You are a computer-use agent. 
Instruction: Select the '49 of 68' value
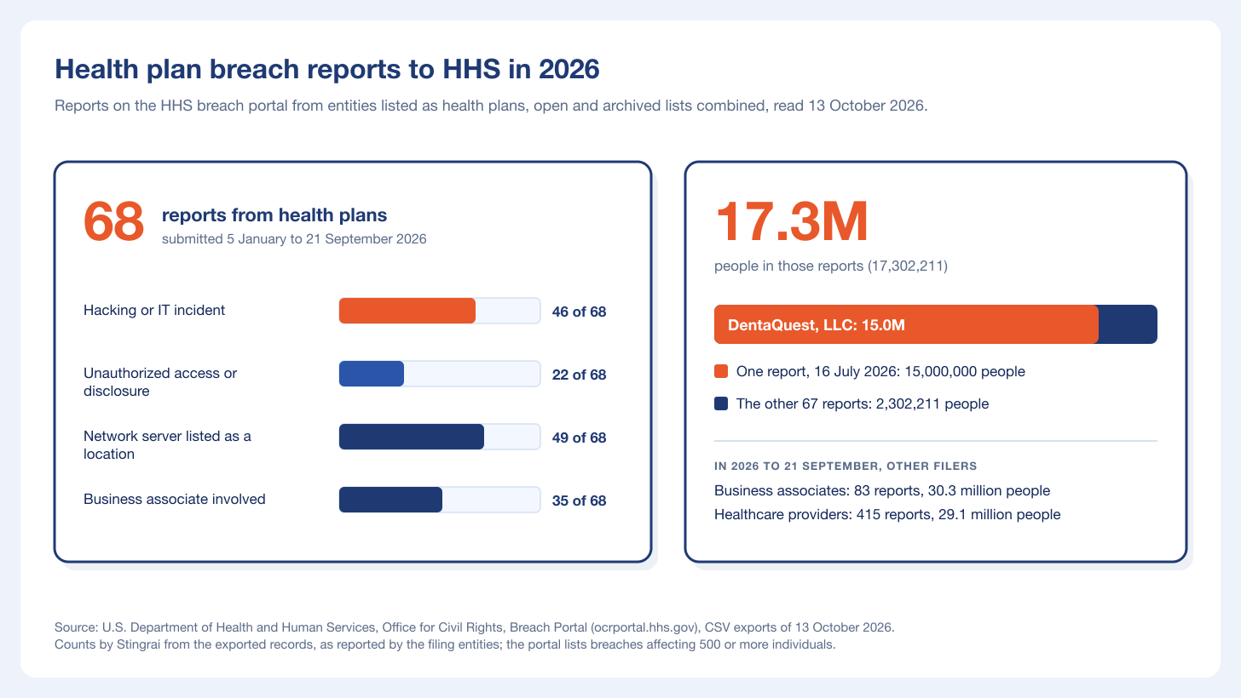(580, 438)
